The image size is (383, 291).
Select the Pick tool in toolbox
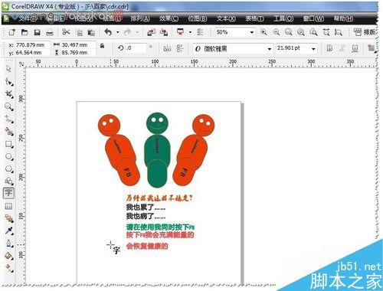(x=8, y=69)
